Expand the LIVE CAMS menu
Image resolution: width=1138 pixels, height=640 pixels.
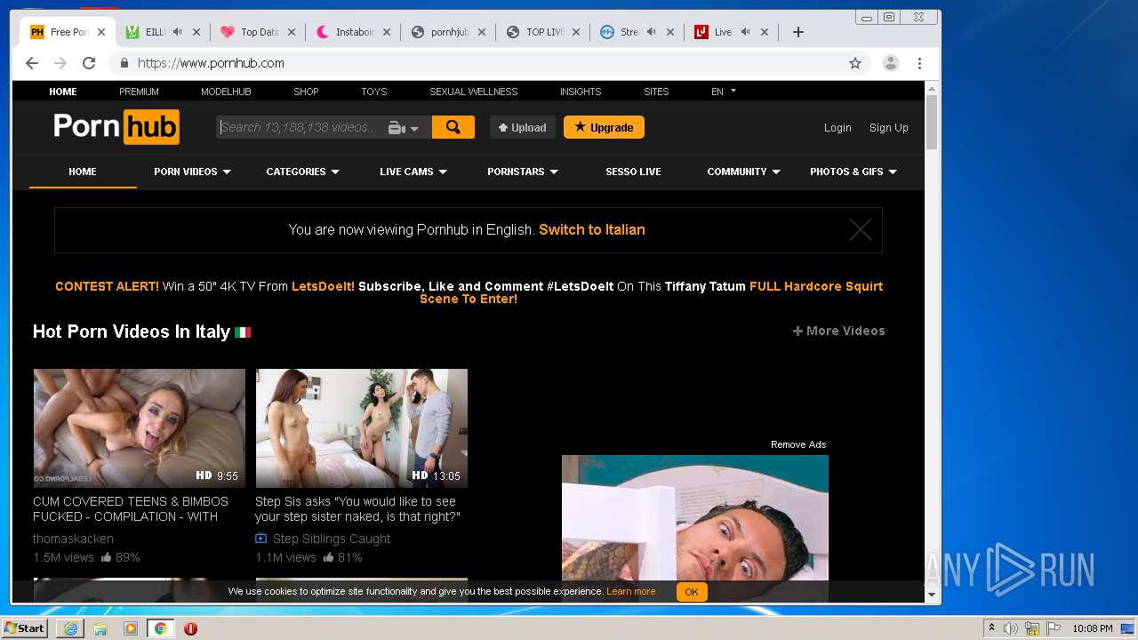413,172
